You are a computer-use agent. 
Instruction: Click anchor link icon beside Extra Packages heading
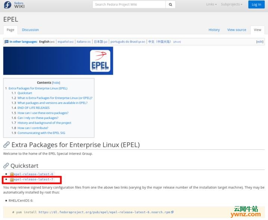[x=6, y=145]
